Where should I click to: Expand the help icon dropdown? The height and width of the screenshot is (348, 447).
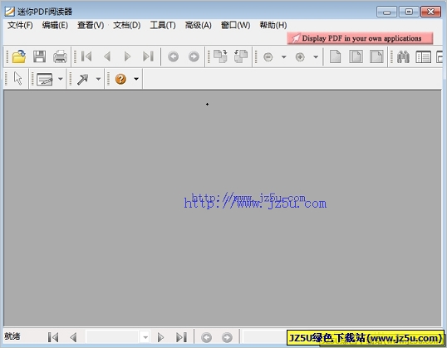point(136,79)
